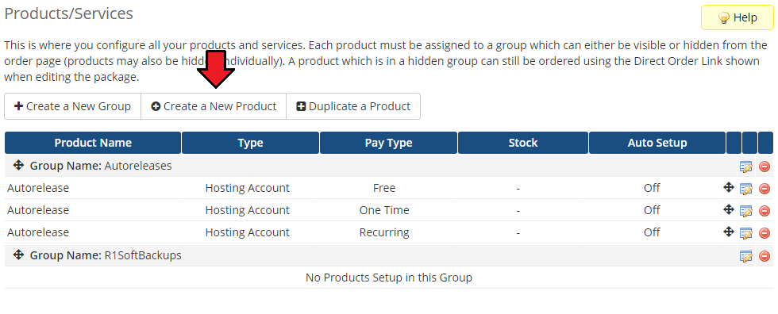Click the Recurring pay type cell
The image size is (778, 314).
tap(384, 233)
